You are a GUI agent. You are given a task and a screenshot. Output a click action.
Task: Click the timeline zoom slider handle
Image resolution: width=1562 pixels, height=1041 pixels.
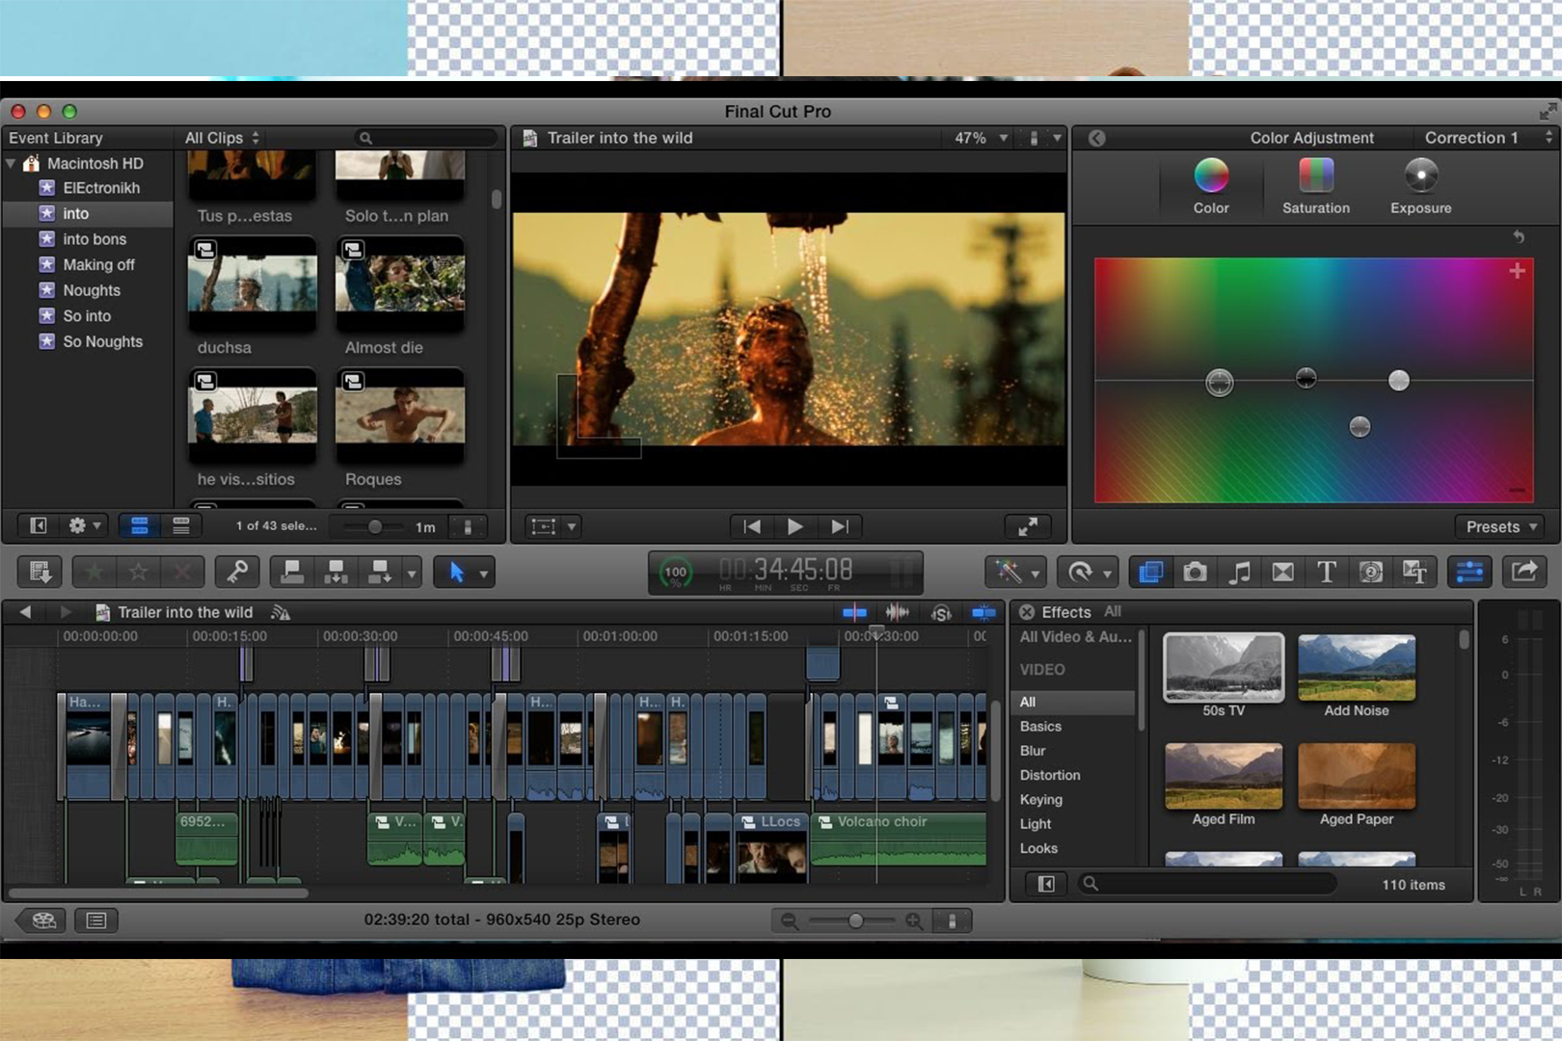(855, 921)
